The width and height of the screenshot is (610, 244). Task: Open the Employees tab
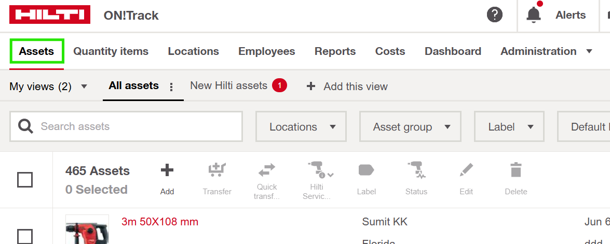pyautogui.click(x=266, y=51)
